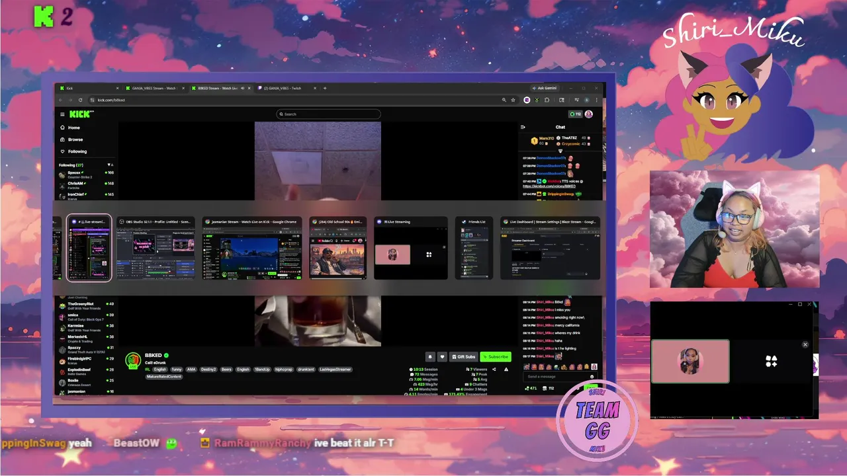The height and width of the screenshot is (476, 847).
Task: Click the Kick Search field
Action: tap(328, 114)
